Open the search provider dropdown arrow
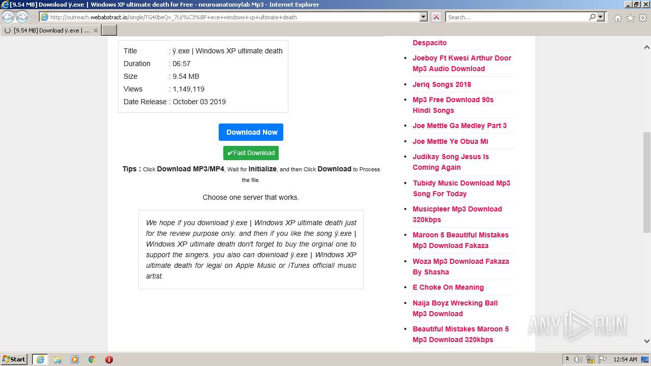651x366 pixels. click(601, 17)
